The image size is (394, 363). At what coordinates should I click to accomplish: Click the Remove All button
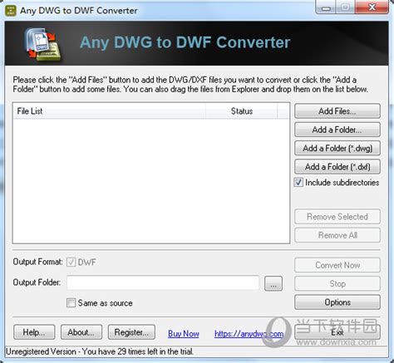pyautogui.click(x=337, y=235)
